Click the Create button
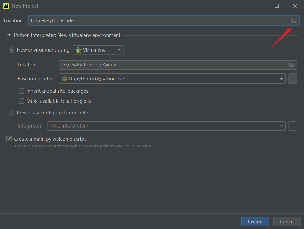The height and width of the screenshot is (229, 304). pos(255,222)
